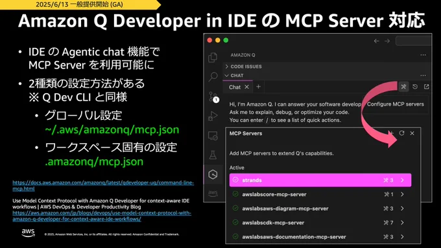Go back with the left arrow in title bar
This screenshot has height=248, width=441.
376,41
